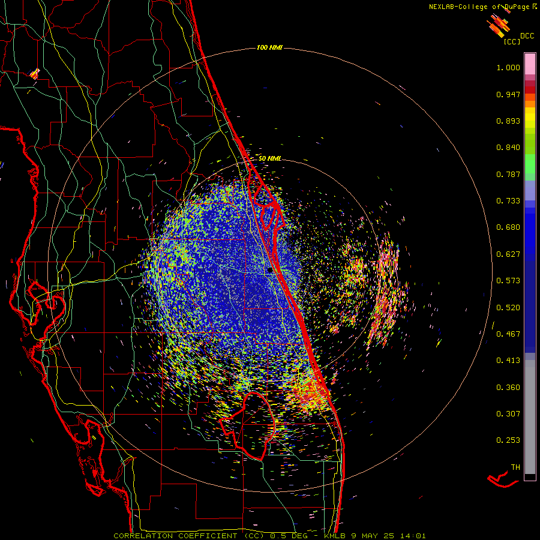Click the 100 NMI range ring label
This screenshot has width=540, height=540.
[x=269, y=47]
